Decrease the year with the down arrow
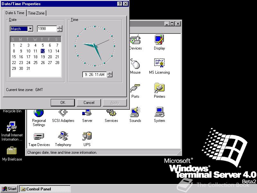The height and width of the screenshot is (193, 257). coord(60,30)
